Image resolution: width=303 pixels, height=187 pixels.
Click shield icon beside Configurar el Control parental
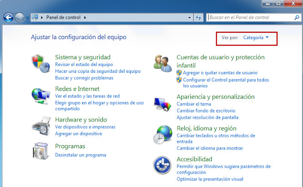179,80
